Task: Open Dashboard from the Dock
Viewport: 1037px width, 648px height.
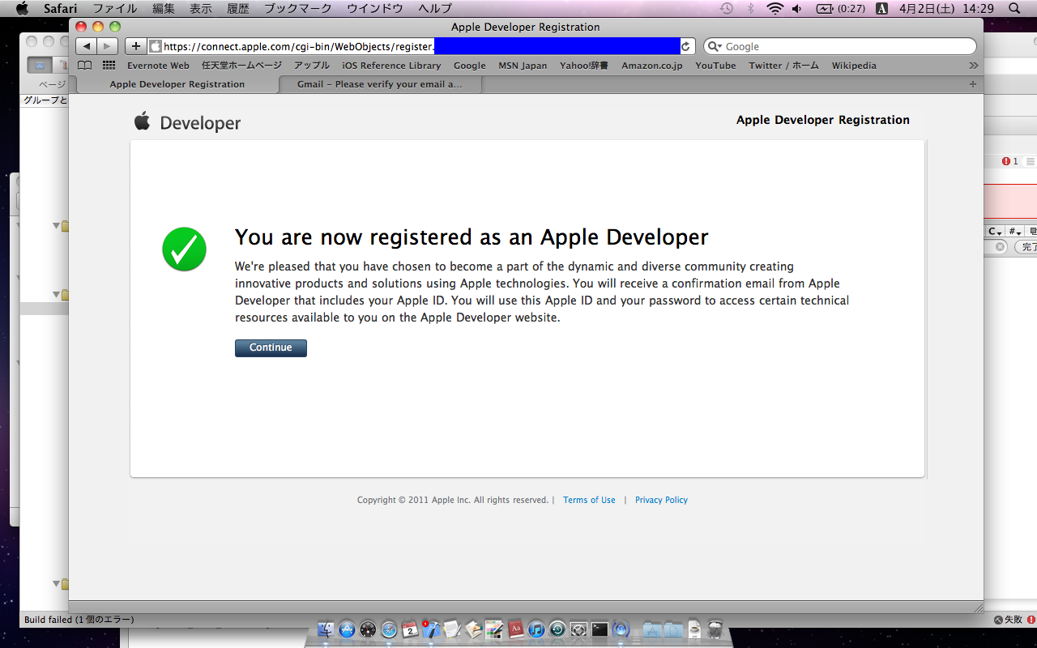Action: [368, 629]
